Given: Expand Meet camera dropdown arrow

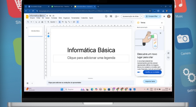Looking at the screenshot, I should click(x=118, y=16).
